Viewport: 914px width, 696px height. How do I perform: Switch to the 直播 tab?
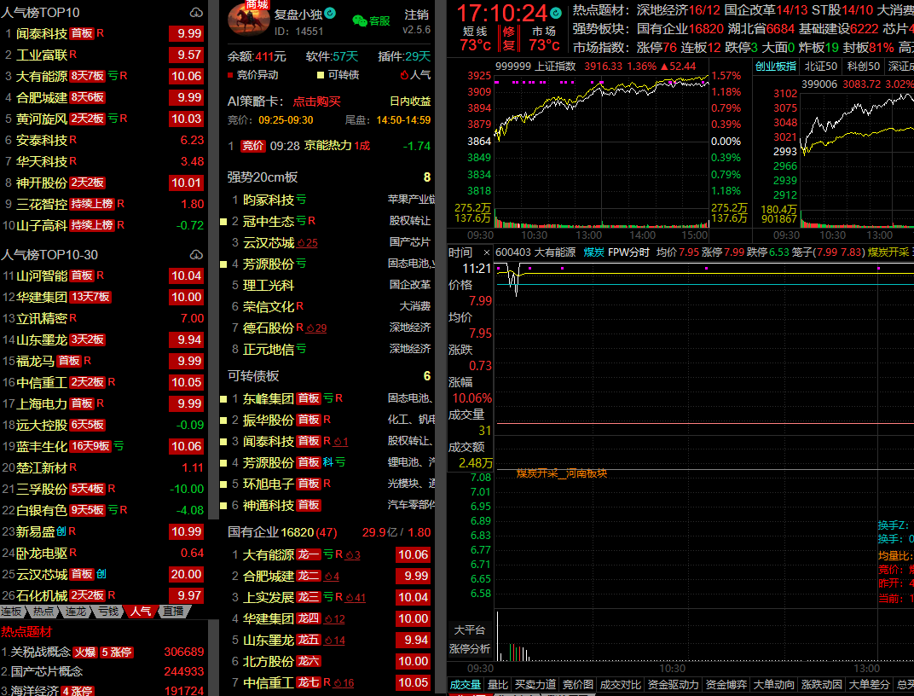coord(173,612)
